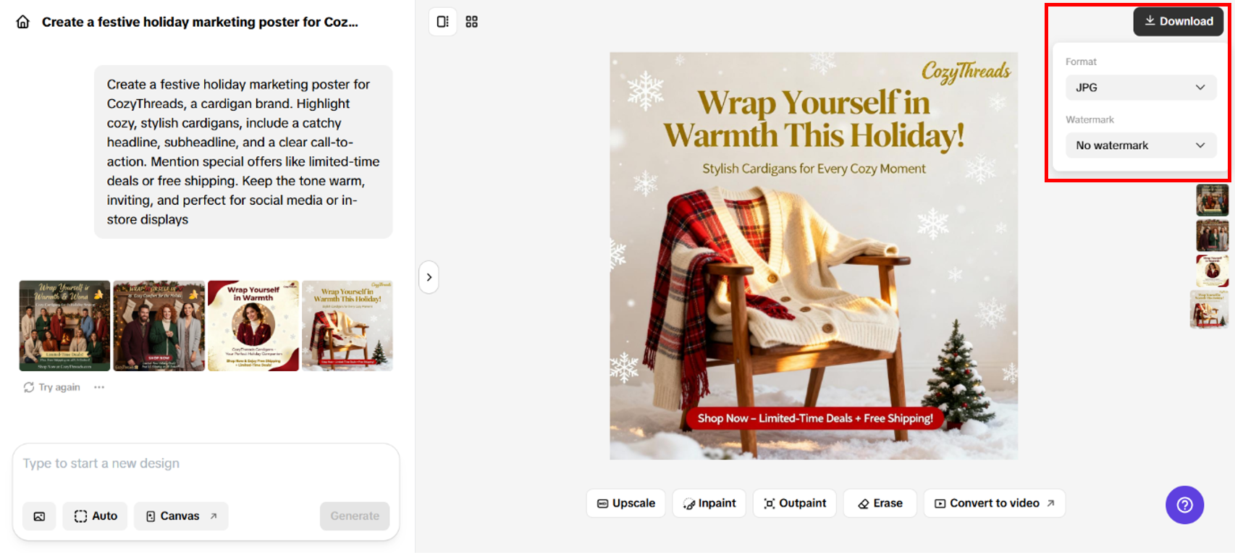1235x555 pixels.
Task: Open Convert to video
Action: (x=994, y=503)
